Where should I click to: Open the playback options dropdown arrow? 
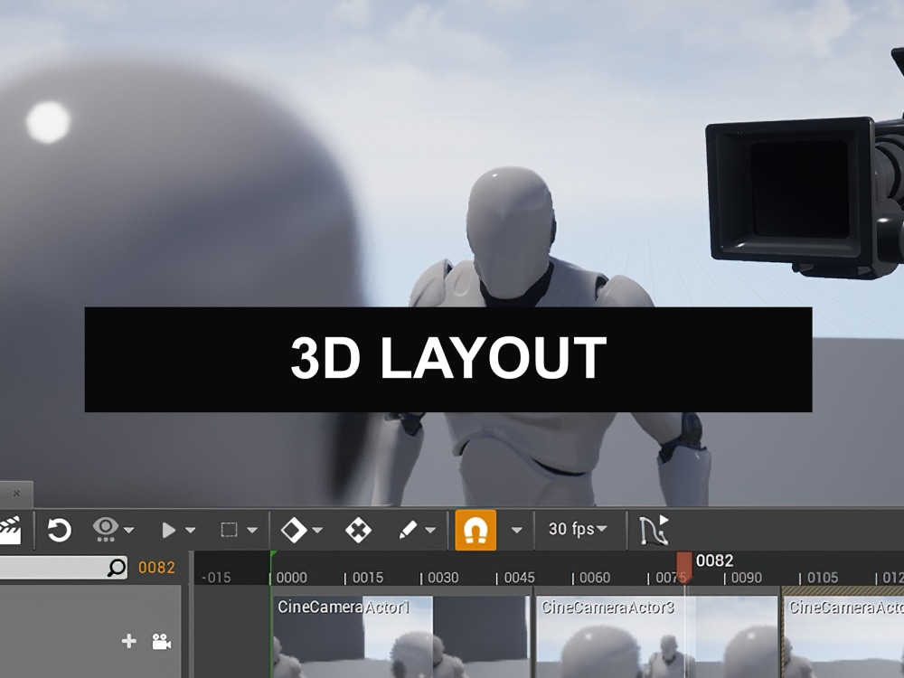click(190, 529)
